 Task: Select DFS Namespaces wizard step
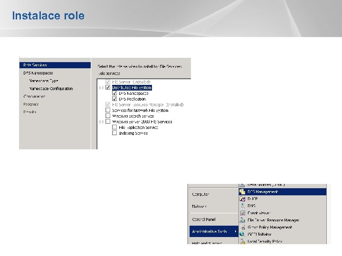(38, 73)
